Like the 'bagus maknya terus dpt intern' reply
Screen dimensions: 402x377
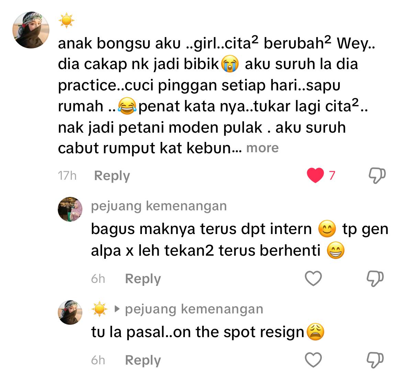(x=313, y=278)
